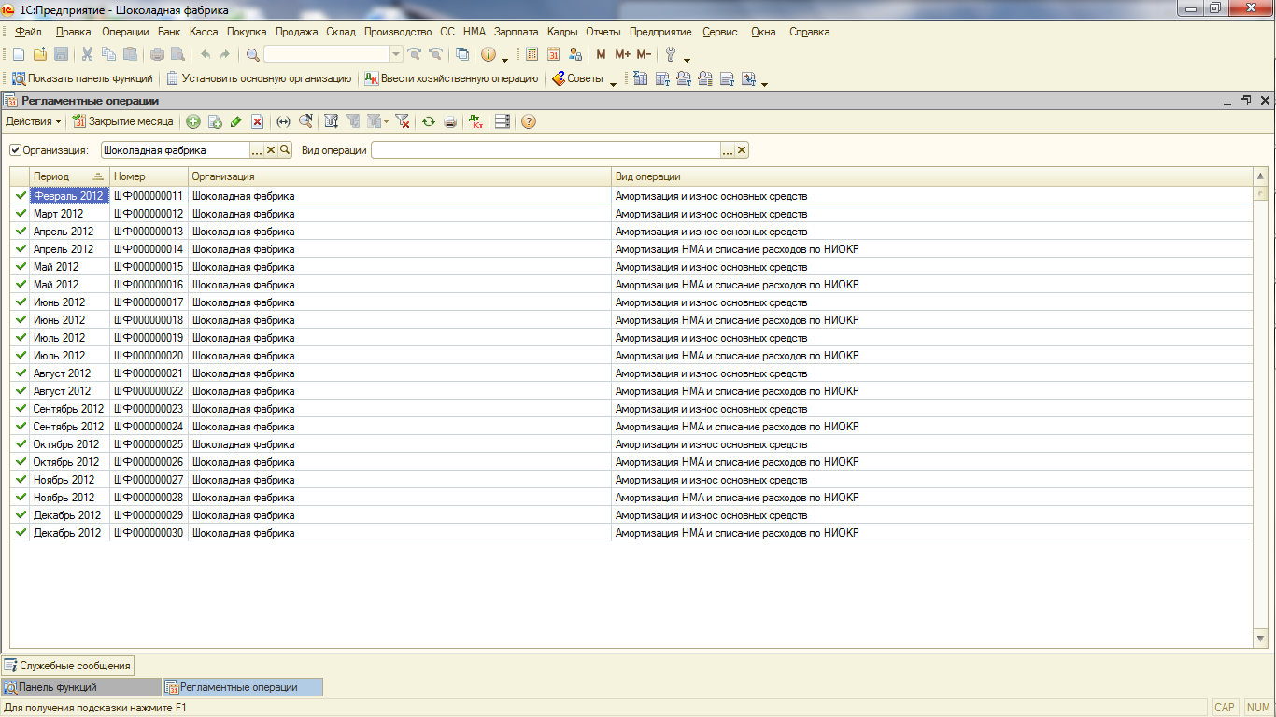This screenshot has width=1276, height=717.
Task: Click the Вид операции column header
Action: click(931, 176)
